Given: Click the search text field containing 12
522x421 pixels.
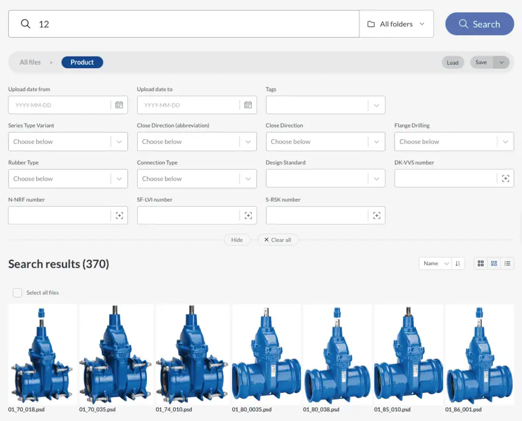Looking at the screenshot, I should (184, 24).
